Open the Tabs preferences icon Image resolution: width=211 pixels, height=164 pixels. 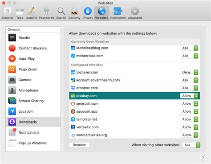(x=20, y=11)
